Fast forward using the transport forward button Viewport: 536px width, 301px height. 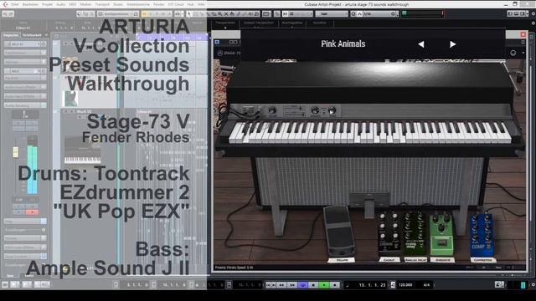tap(292, 285)
